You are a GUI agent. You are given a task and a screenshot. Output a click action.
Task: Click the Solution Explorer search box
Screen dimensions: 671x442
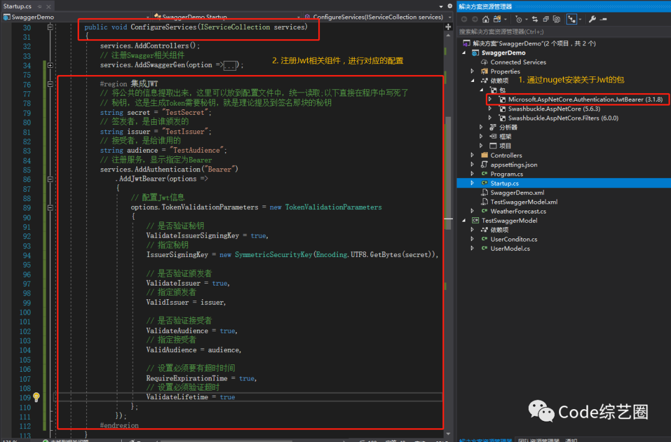(x=559, y=32)
